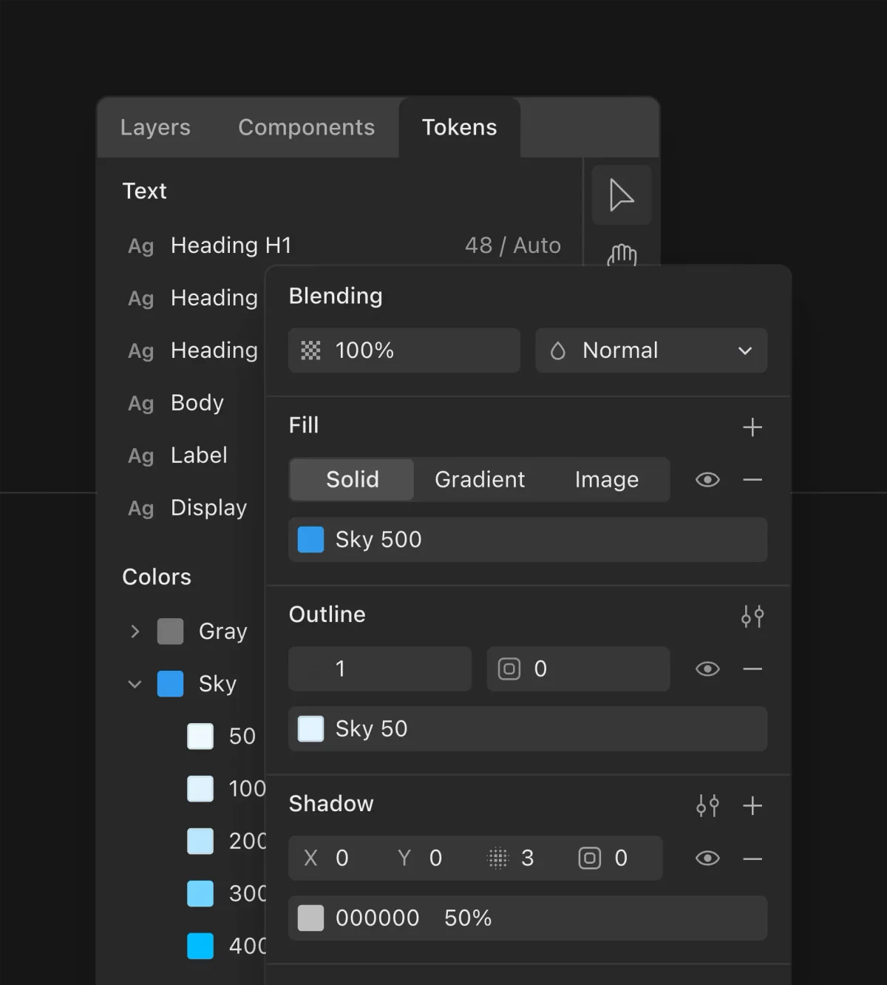Toggle fill visibility with the eye icon

tap(707, 479)
